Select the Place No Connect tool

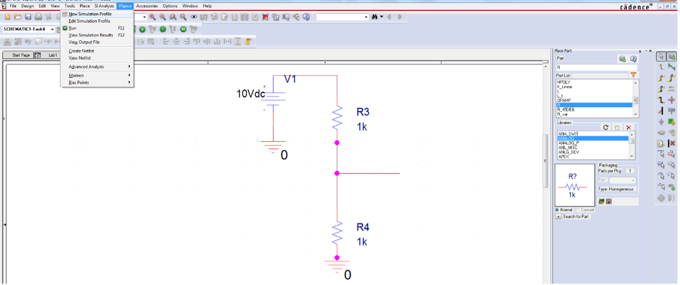tap(672, 143)
